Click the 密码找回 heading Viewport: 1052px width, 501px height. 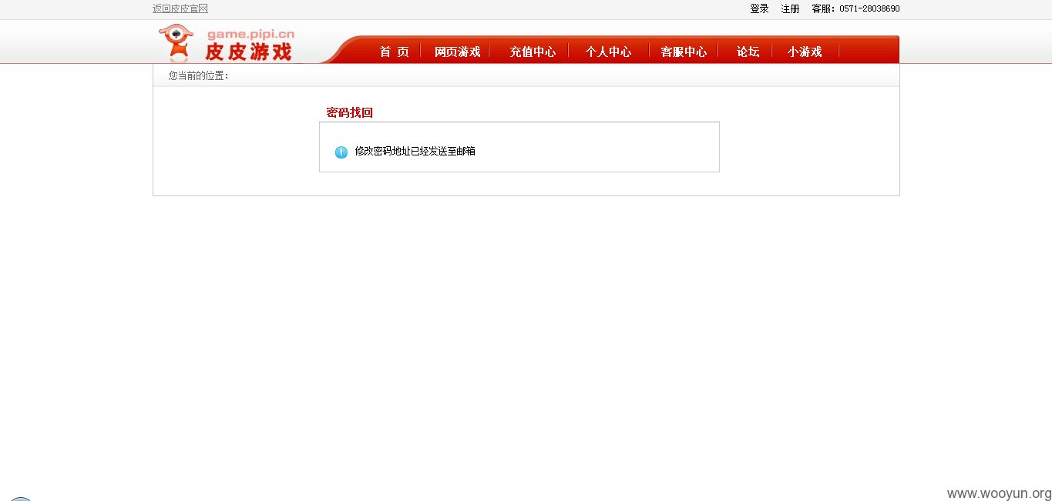(x=350, y=112)
